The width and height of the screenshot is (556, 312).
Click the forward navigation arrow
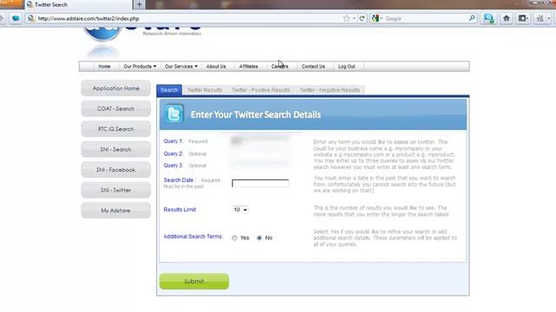click(2, 18)
